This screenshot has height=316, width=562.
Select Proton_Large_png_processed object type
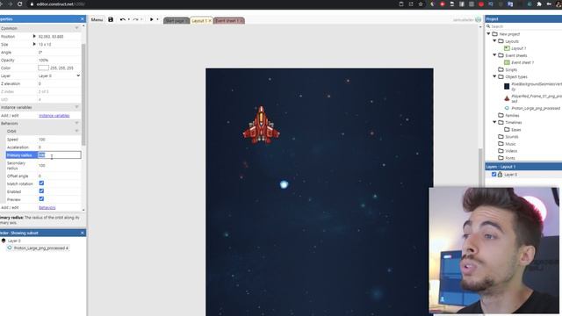coord(536,108)
